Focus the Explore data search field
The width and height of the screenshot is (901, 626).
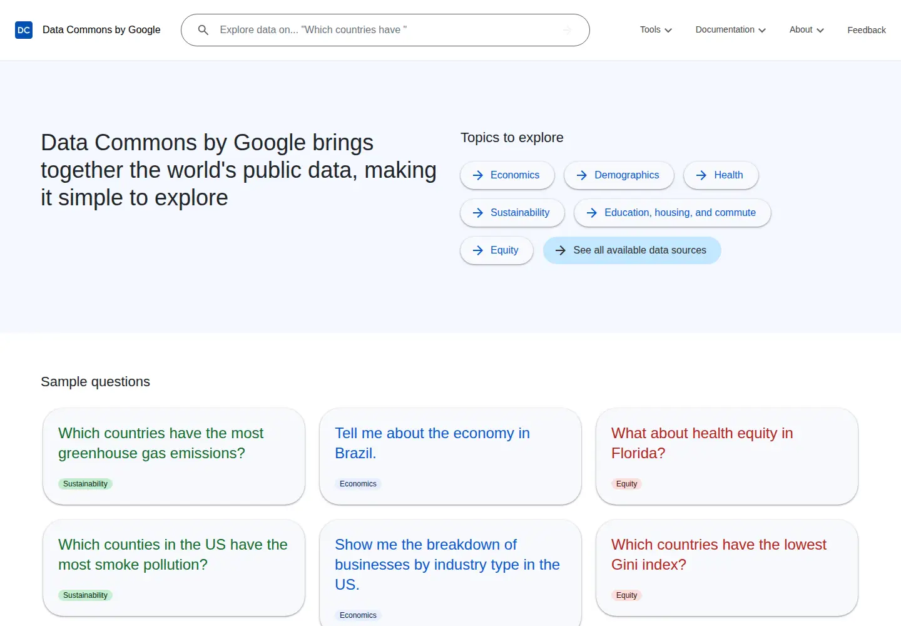(x=385, y=30)
